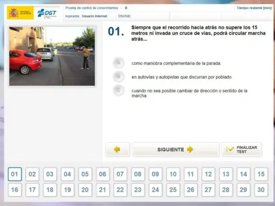Viewport: 275px width, 206px height.
Task: Open question 07
Action: coord(120,174)
